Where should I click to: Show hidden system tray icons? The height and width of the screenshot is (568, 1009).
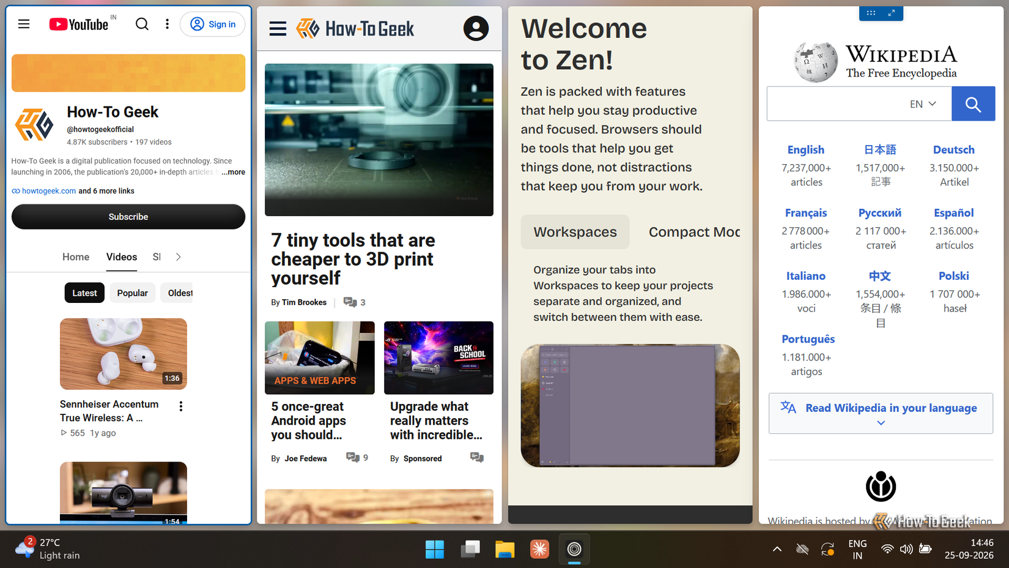[x=777, y=549]
